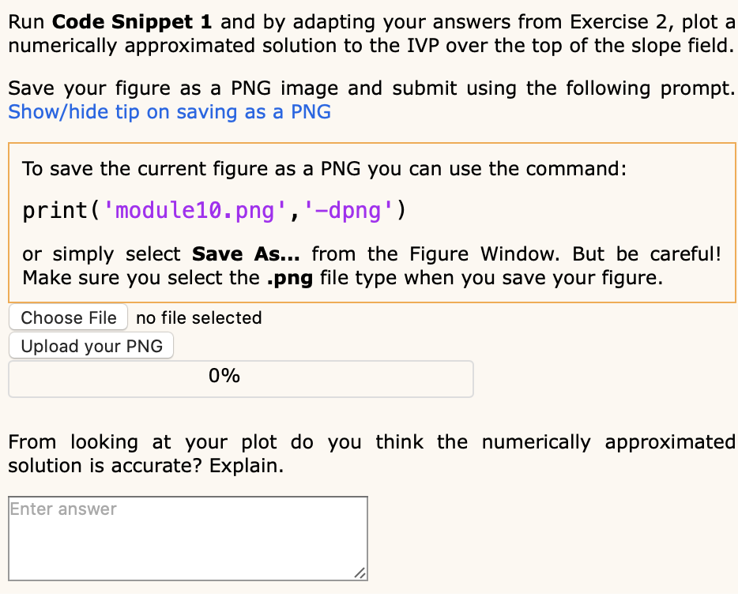Click the 'no file selected' label
The image size is (738, 597).
coord(198,317)
